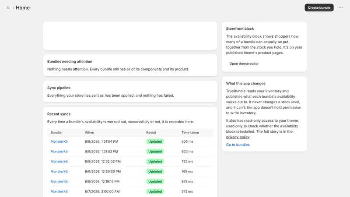Click the When column header
This screenshot has height=197, width=350.
point(89,133)
